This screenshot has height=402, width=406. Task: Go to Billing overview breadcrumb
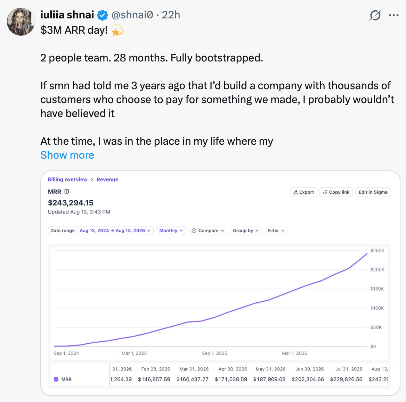pos(67,179)
